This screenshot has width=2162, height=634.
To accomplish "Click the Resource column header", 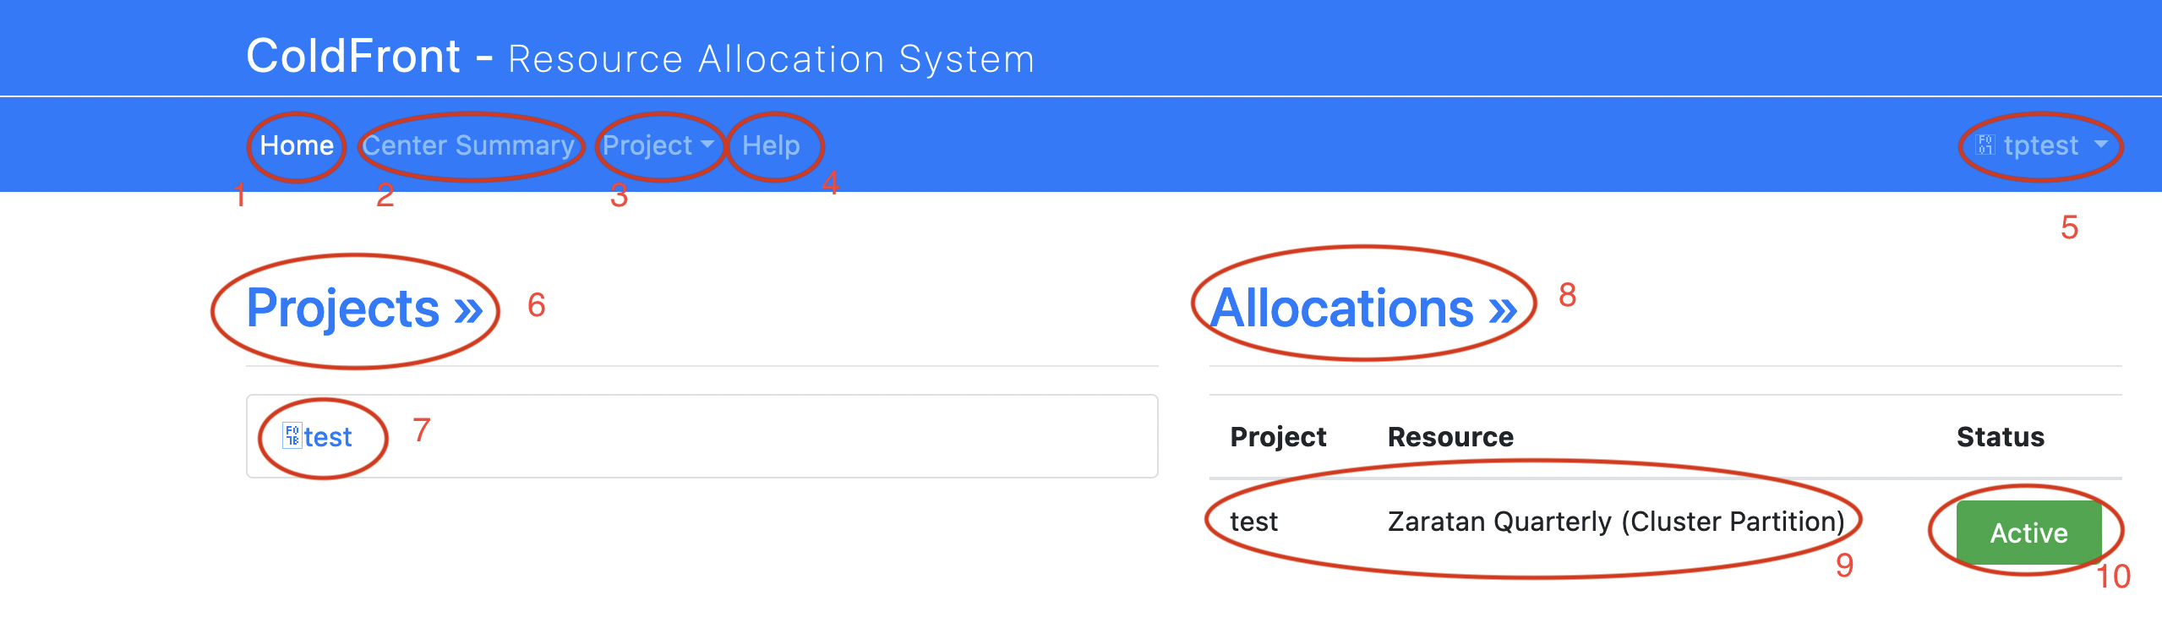I will [x=1450, y=437].
